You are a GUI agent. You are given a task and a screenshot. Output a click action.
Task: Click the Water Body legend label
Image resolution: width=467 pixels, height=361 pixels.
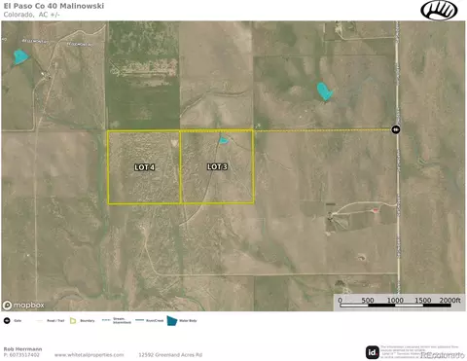coord(188,321)
